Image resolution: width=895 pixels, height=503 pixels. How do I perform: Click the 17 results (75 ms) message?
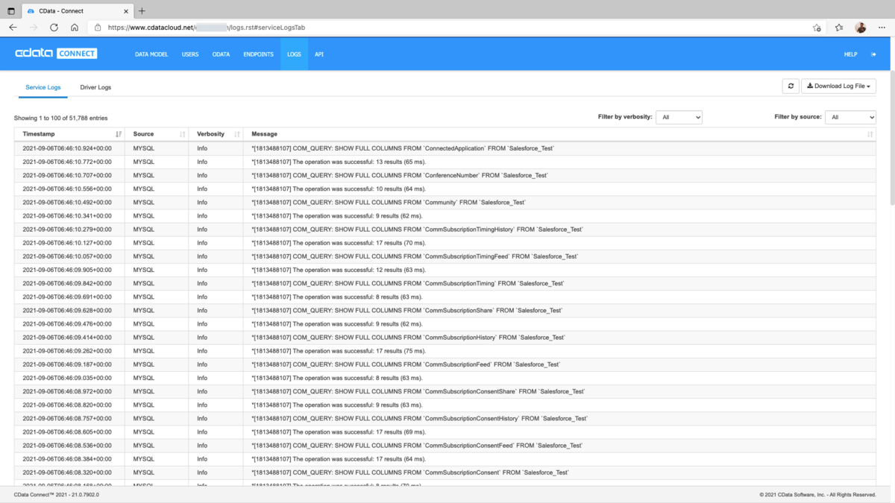coord(338,351)
